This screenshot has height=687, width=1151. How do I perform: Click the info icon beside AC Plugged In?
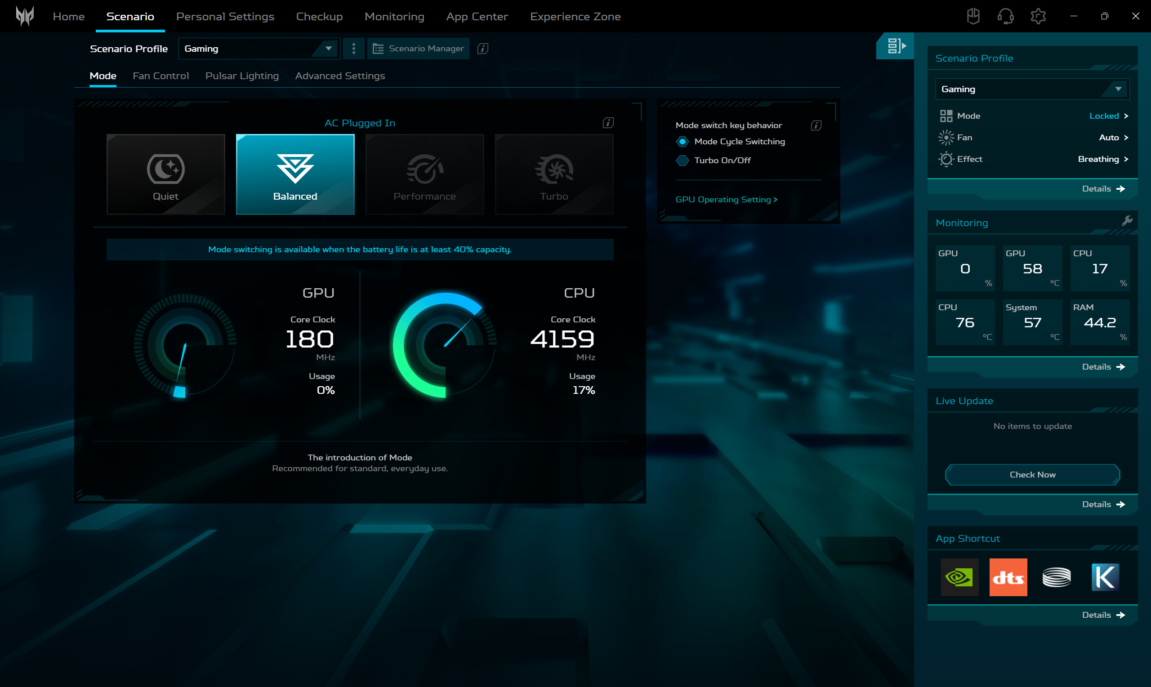tap(608, 122)
